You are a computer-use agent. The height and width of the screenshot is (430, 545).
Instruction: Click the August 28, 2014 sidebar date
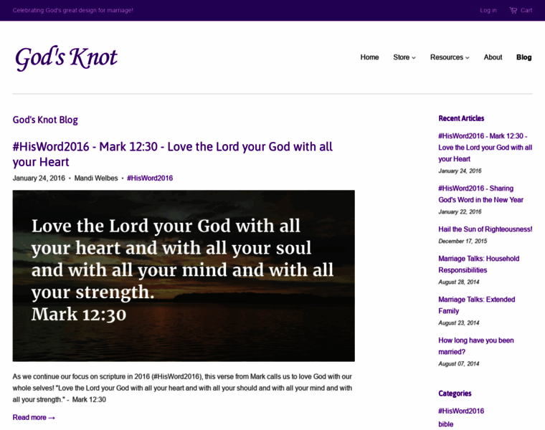459,282
